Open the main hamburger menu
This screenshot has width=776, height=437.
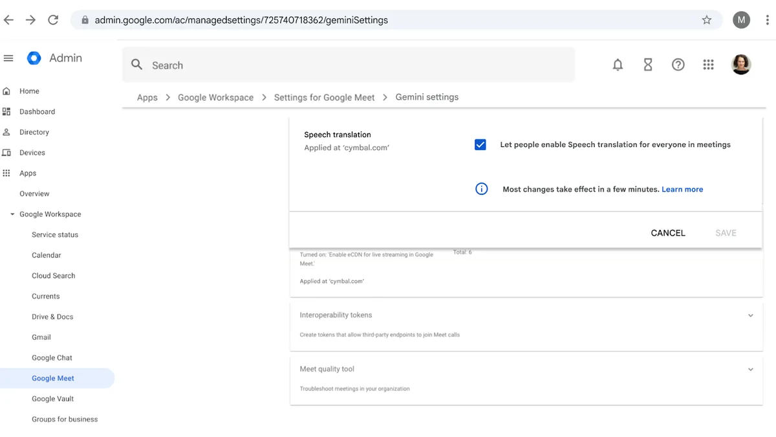click(8, 58)
